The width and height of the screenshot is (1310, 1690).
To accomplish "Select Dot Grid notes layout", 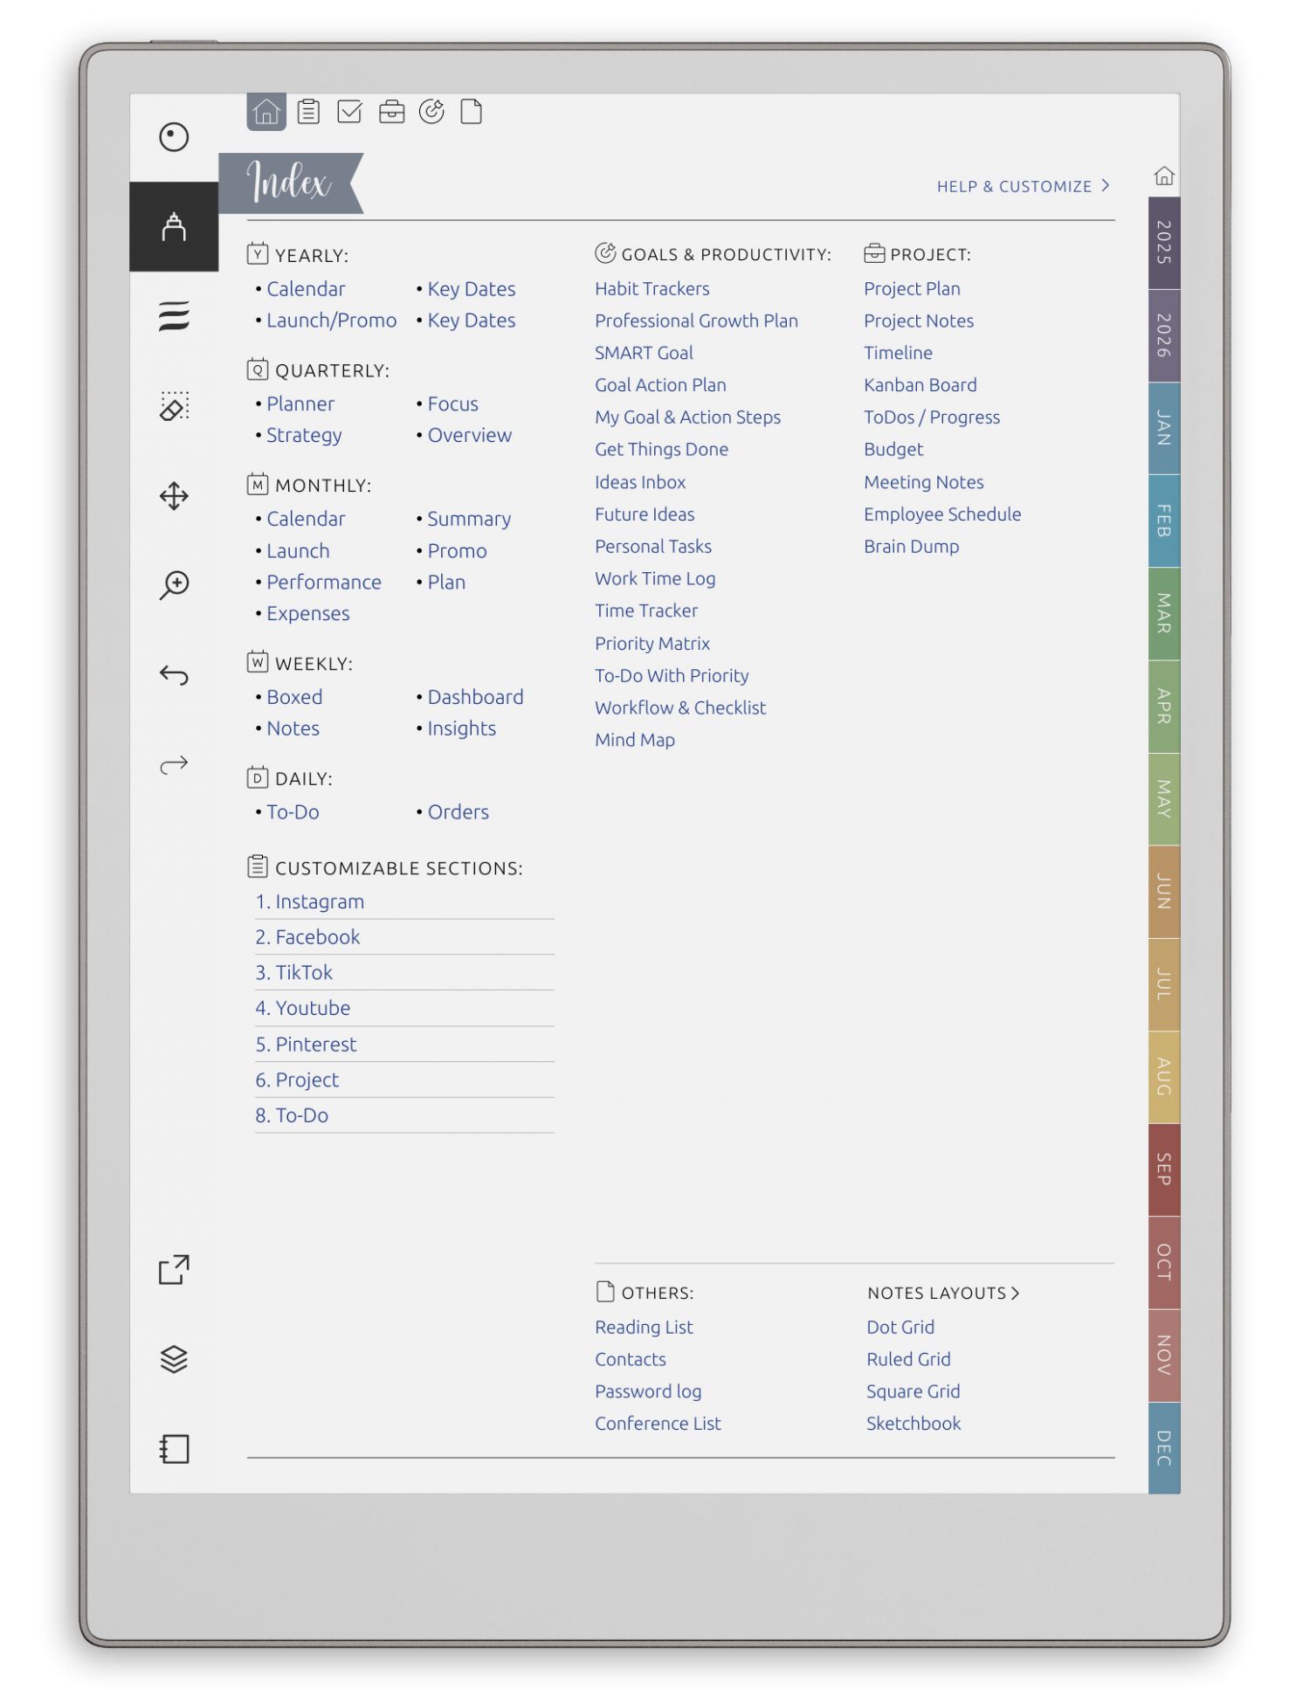I will [x=900, y=1328].
